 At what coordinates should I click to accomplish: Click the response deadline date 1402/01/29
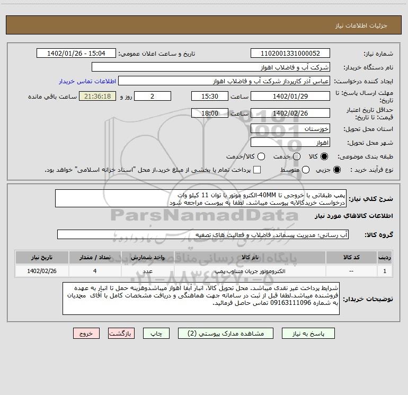point(290,96)
